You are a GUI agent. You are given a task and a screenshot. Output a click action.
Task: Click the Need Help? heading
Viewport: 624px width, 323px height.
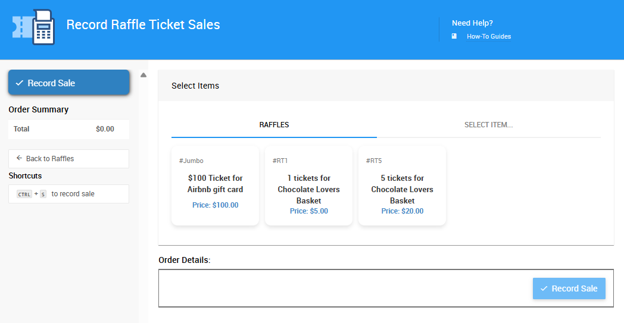(472, 23)
